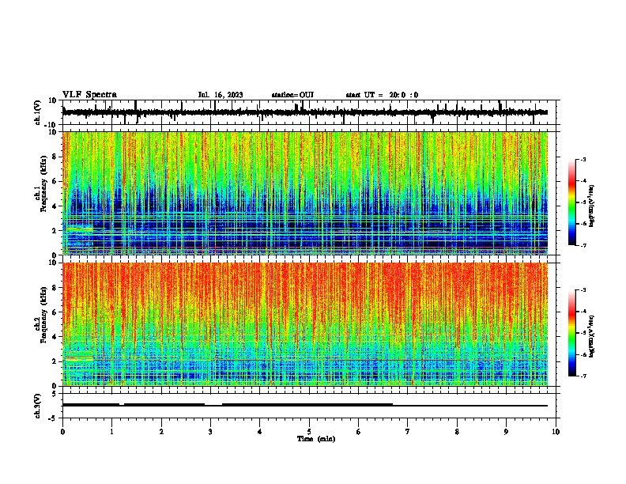Viewport: 626px width, 484px height.
Task: Click the 'ch.3(V)' axis label
Action: point(38,406)
